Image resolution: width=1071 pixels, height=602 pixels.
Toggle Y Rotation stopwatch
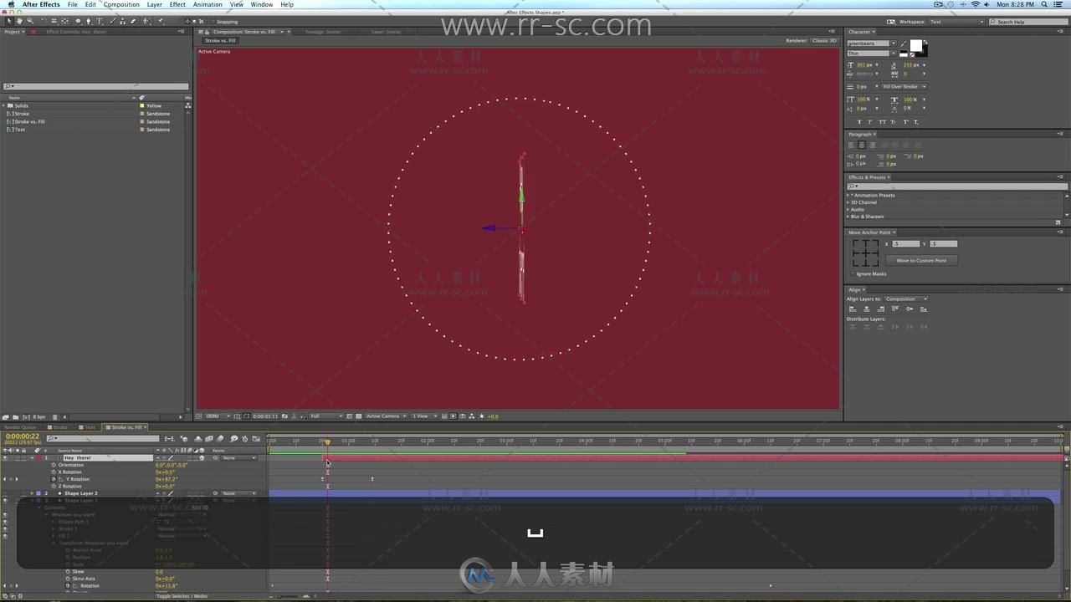tap(54, 479)
